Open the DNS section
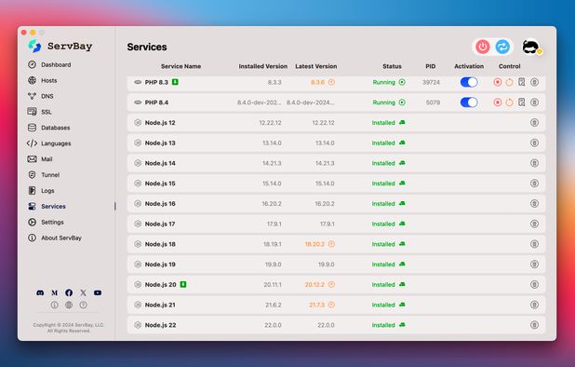 coord(40,96)
